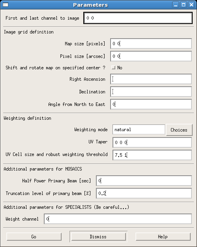
Task: Click the UV Taper input field
Action: point(152,142)
